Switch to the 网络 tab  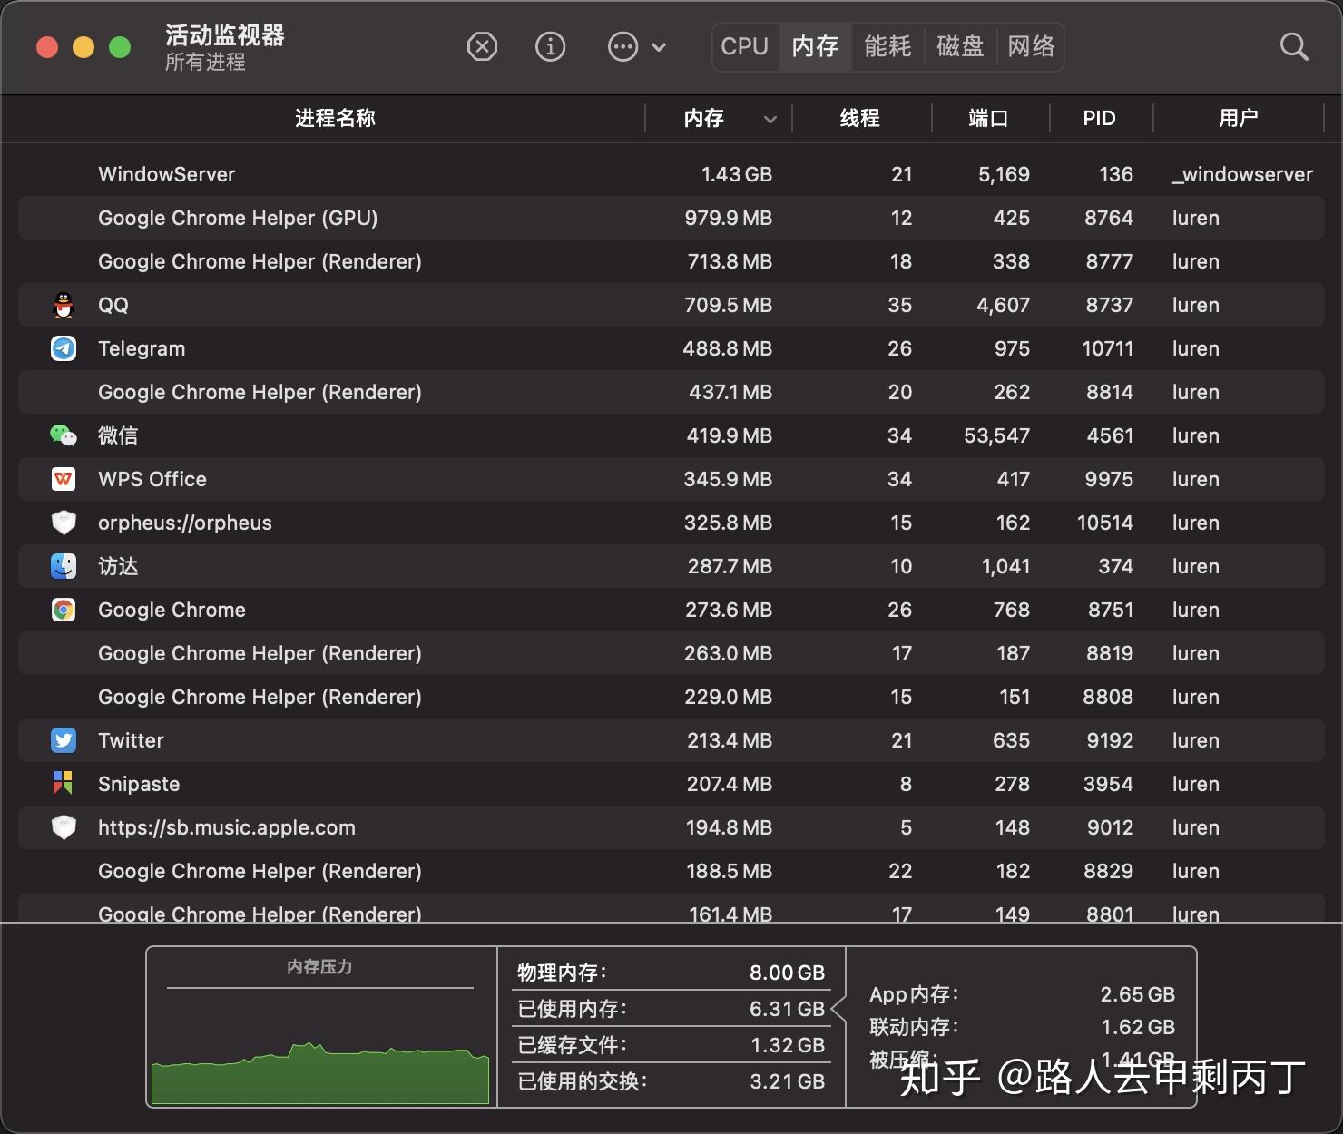pyautogui.click(x=1031, y=46)
